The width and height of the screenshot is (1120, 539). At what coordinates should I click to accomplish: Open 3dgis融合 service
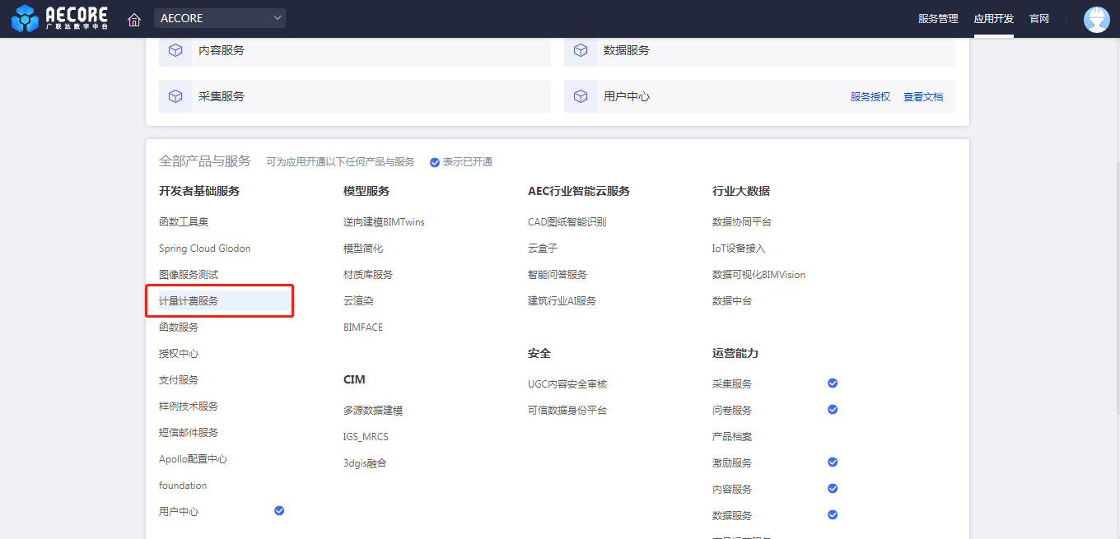coord(365,463)
